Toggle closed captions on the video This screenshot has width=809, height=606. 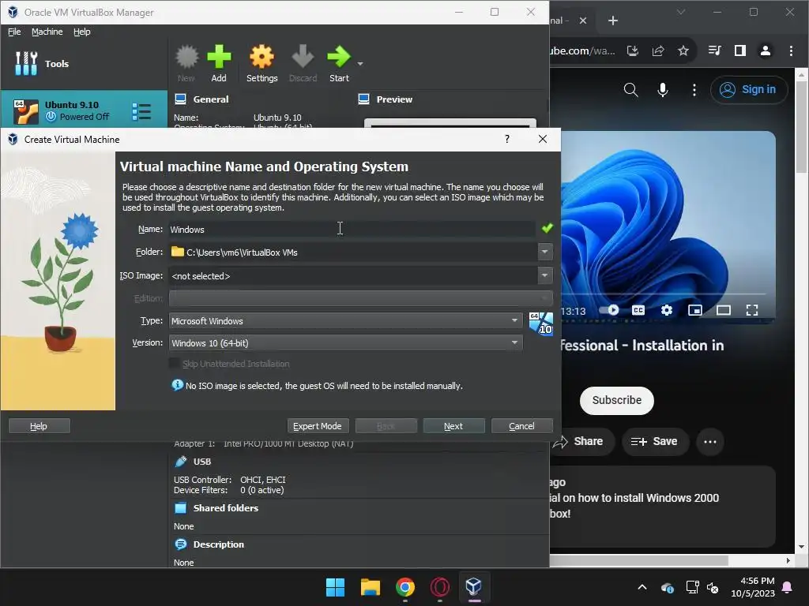coord(638,309)
